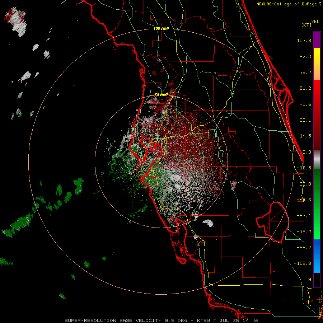Select the -109.8 velocity scale value
The height and width of the screenshot is (323, 323).
pyautogui.click(x=303, y=263)
